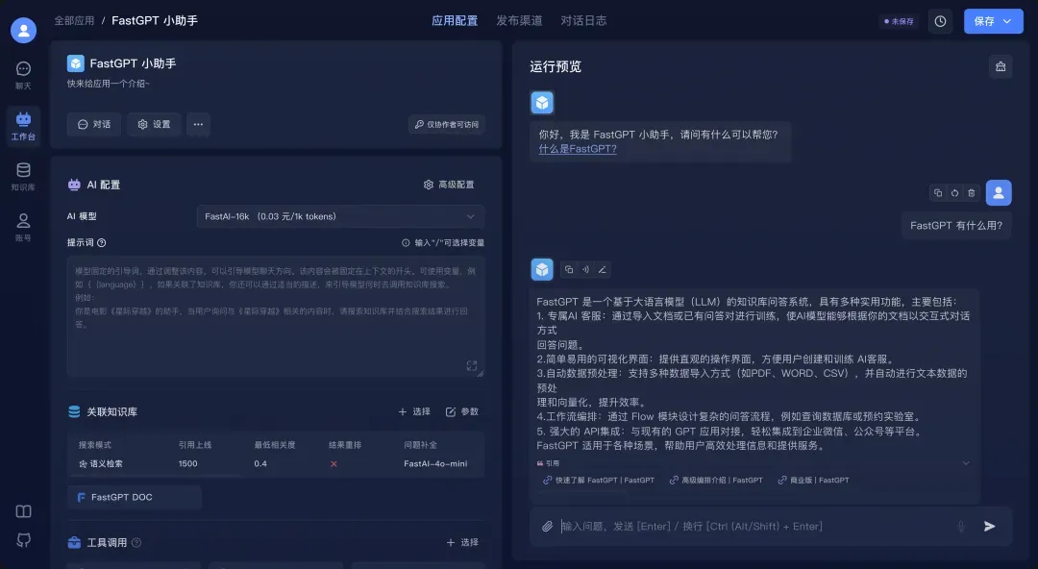
Task: Click the 运行预览 heading
Action: (x=556, y=66)
